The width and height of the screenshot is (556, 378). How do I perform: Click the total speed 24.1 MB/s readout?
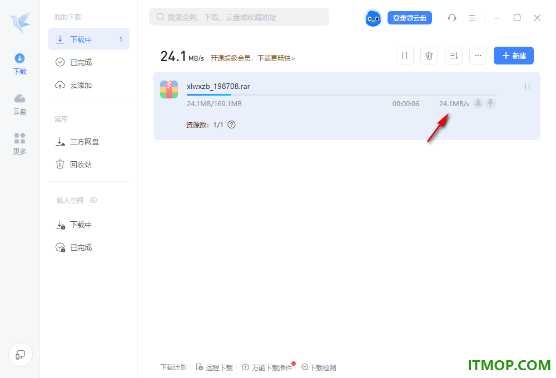(x=182, y=56)
